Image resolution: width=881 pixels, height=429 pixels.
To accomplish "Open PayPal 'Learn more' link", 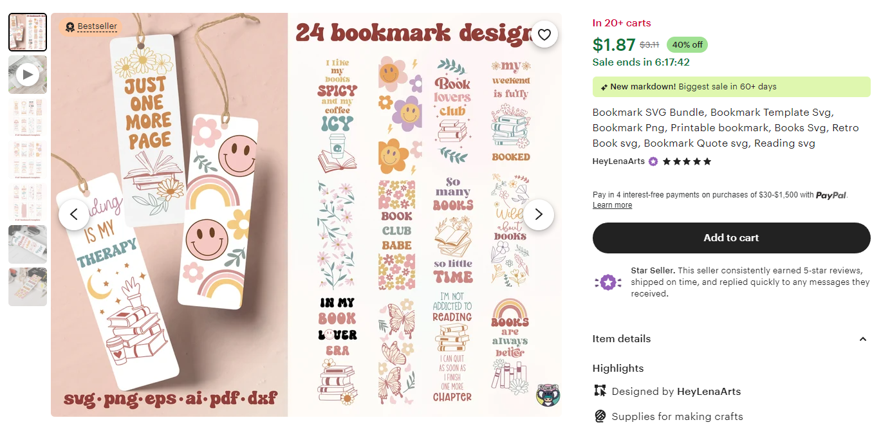I will pyautogui.click(x=612, y=205).
